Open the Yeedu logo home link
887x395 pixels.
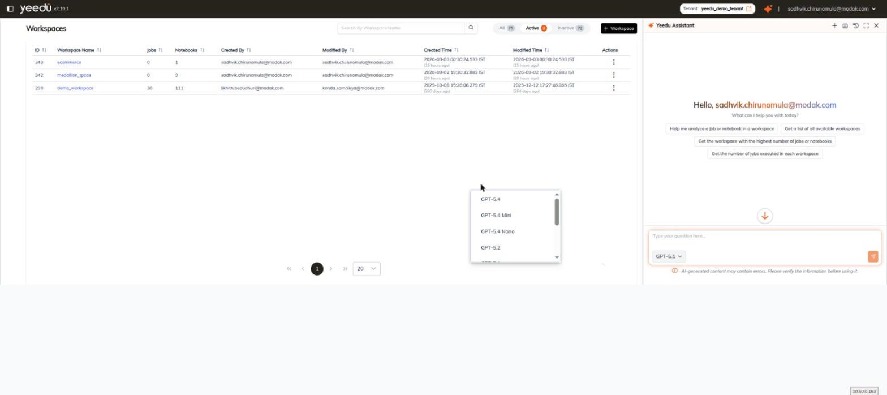35,8
